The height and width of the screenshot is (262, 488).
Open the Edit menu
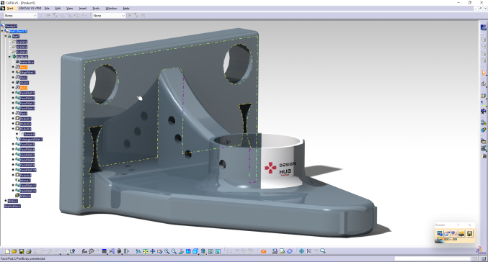pyautogui.click(x=58, y=9)
